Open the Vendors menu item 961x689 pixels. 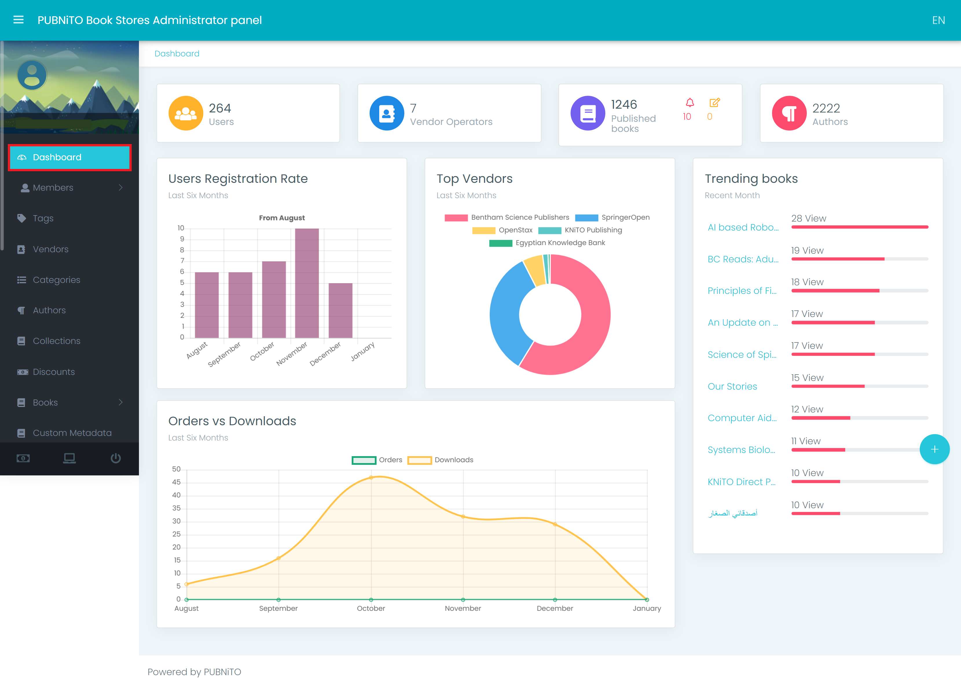pos(50,249)
